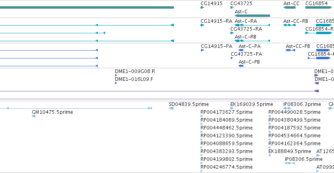This screenshot has width=334, height=173.
Task: Select transcript CG14915-RA label
Action: [x=216, y=21]
